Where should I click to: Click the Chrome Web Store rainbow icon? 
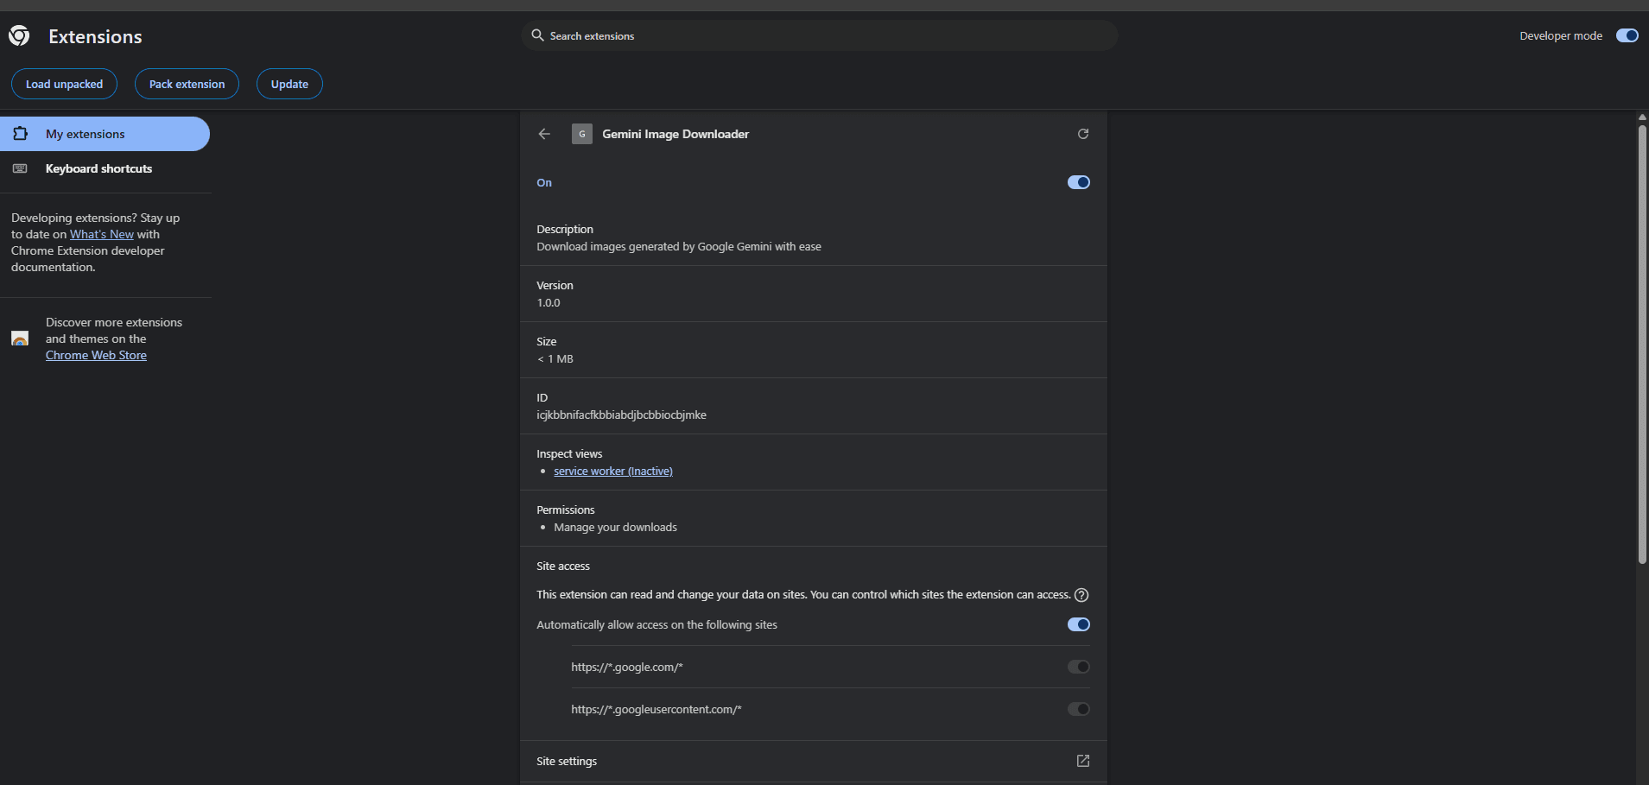click(x=20, y=339)
